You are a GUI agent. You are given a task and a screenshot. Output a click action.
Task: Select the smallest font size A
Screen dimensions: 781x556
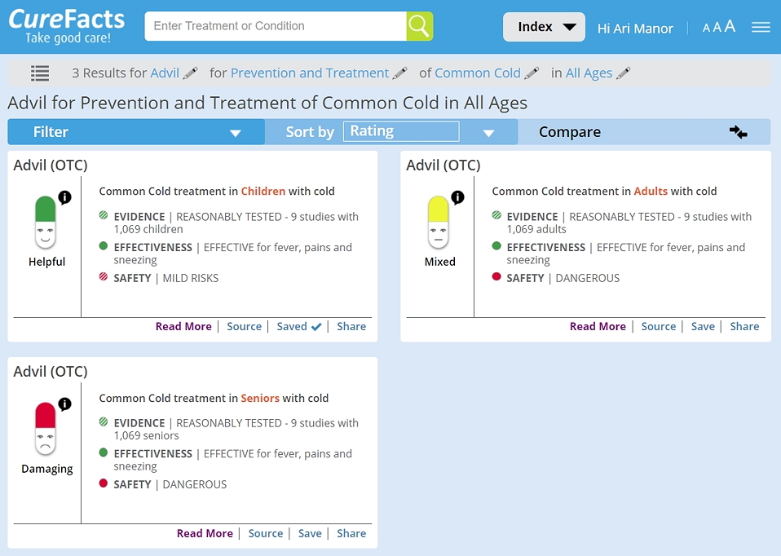(x=706, y=29)
